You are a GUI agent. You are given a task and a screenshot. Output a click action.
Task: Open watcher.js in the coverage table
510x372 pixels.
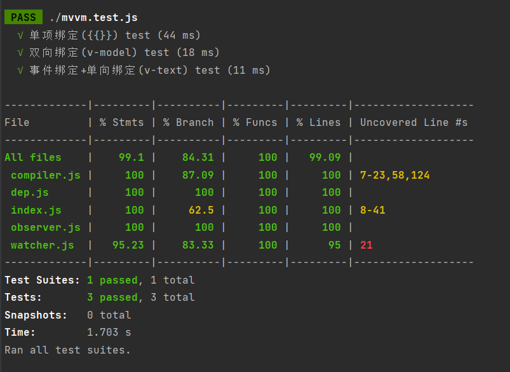coord(43,245)
